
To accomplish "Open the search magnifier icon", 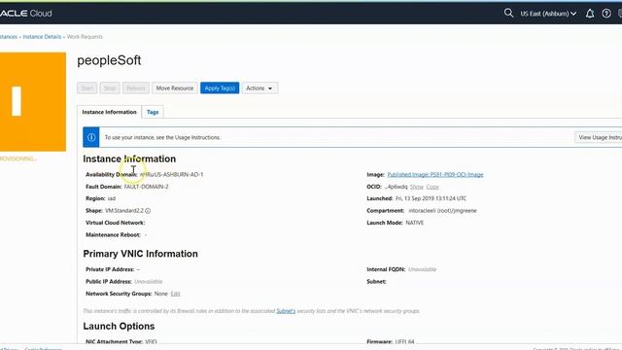I will pos(508,13).
